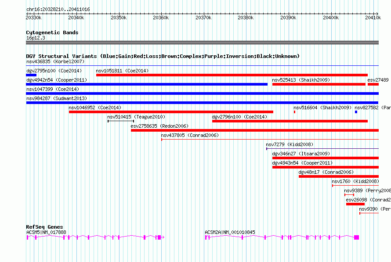Click the short red esv27489 loss bar
The height and width of the screenshot is (262, 391).
coord(373,84)
